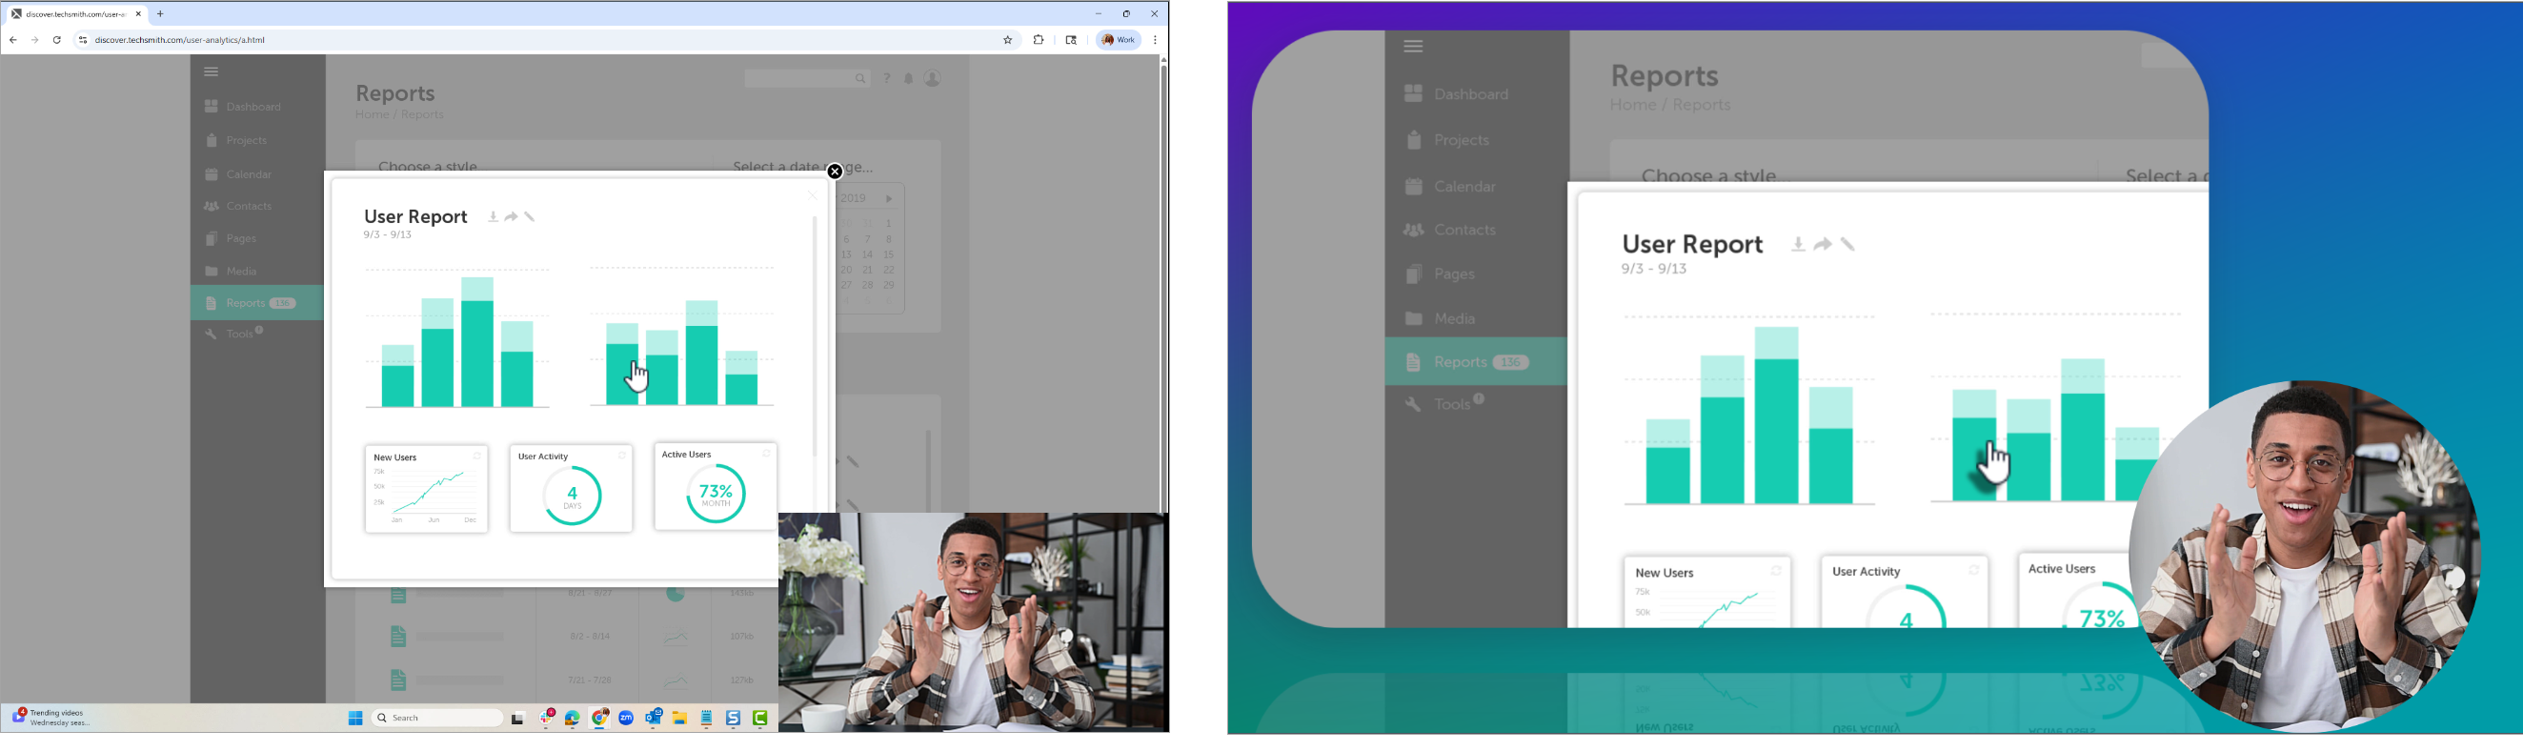Close the User Report popup with black X
The height and width of the screenshot is (751, 2523).
point(835,172)
